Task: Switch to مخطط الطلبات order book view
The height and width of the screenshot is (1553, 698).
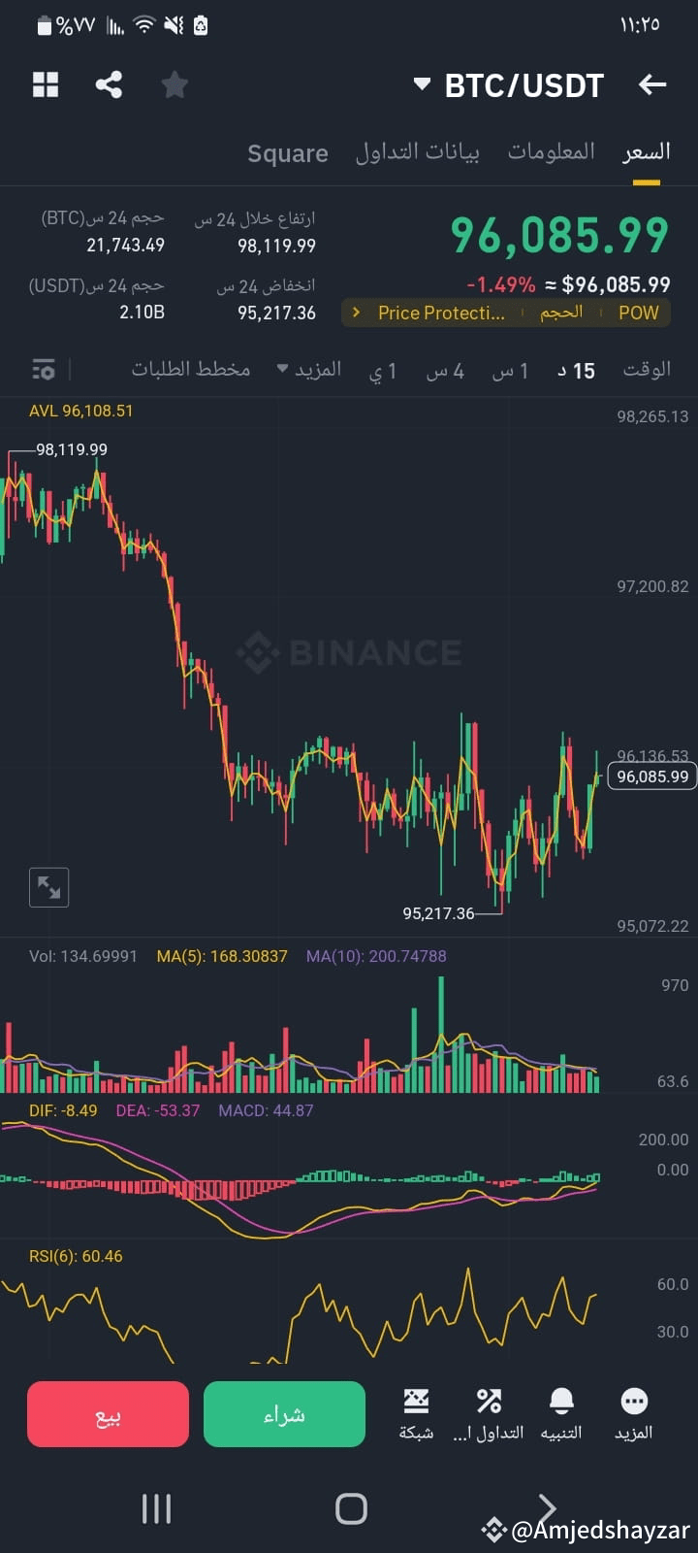Action: [x=191, y=369]
